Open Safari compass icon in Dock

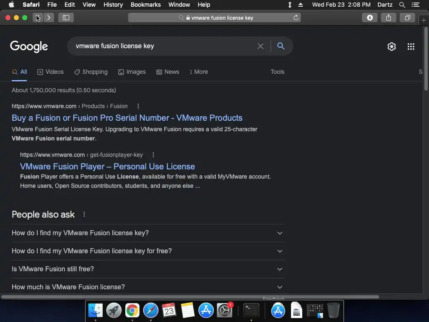(x=151, y=311)
